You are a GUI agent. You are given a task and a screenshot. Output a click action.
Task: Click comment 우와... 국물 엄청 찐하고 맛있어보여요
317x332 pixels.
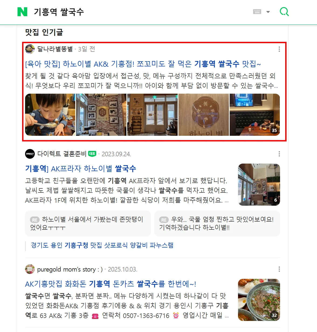[x=217, y=223]
